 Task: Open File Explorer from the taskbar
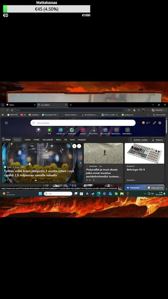122,194
